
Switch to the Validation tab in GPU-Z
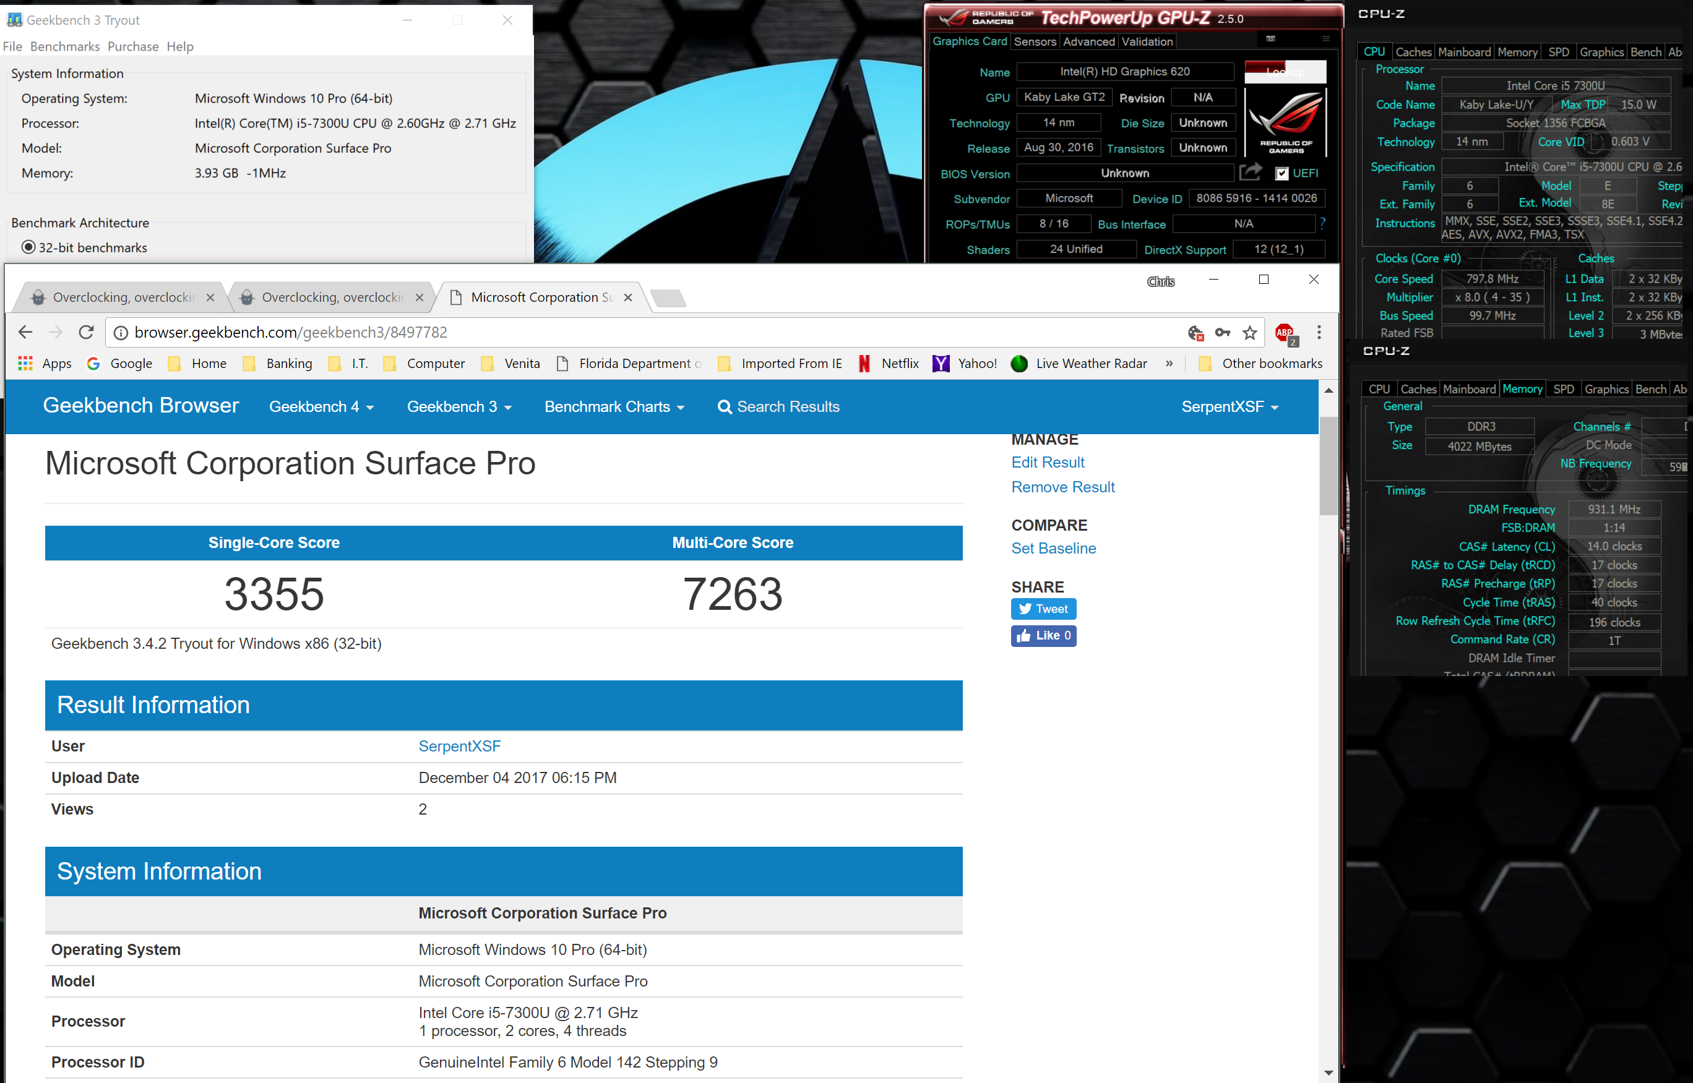click(1147, 41)
